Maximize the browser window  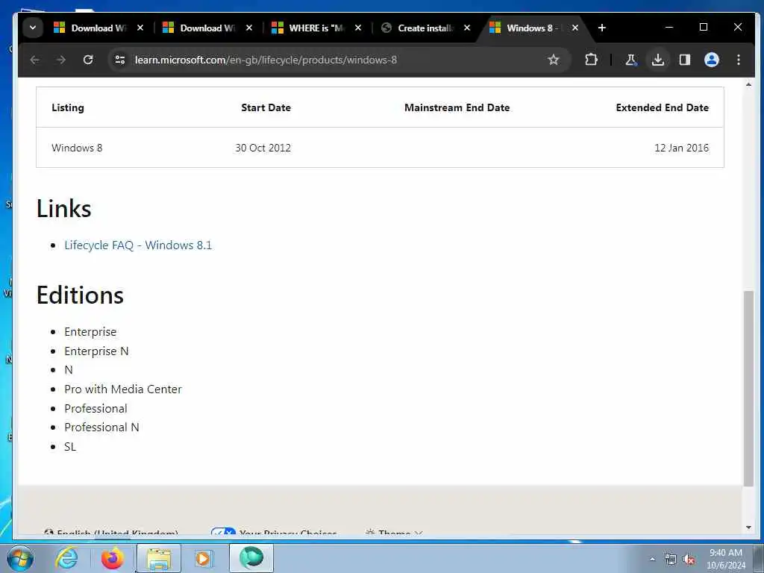click(x=703, y=28)
